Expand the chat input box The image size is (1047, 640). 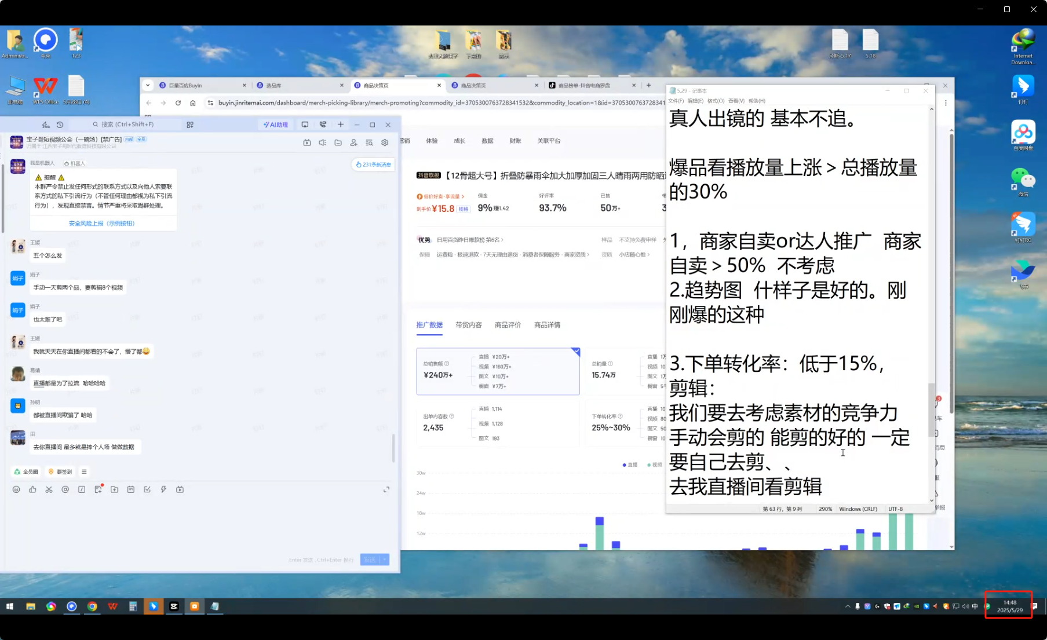386,489
